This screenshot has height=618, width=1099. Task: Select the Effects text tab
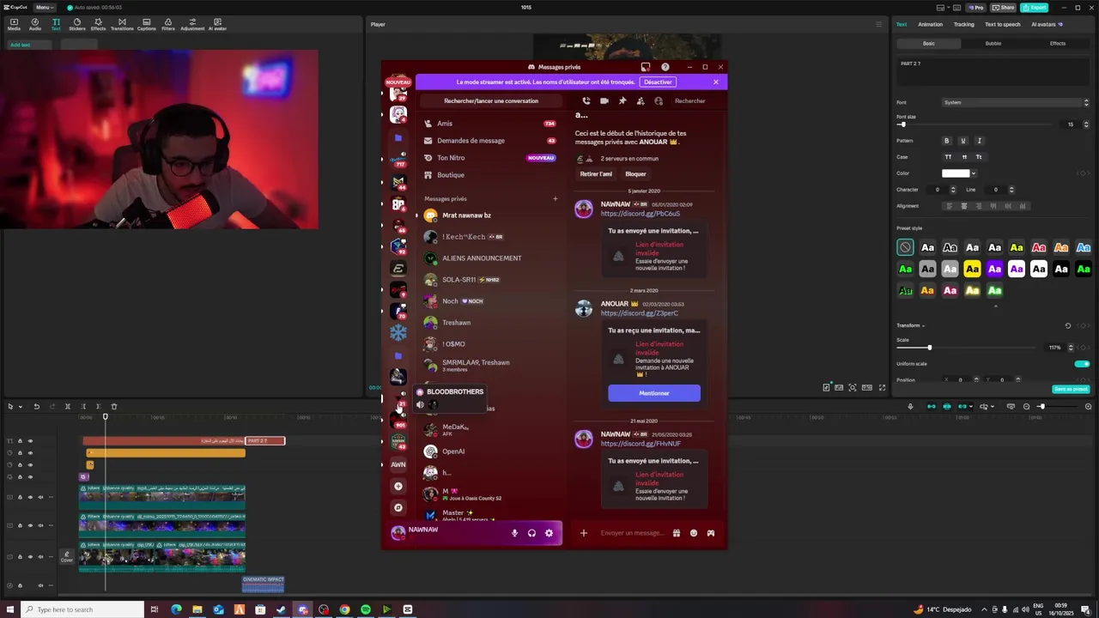1058,43
